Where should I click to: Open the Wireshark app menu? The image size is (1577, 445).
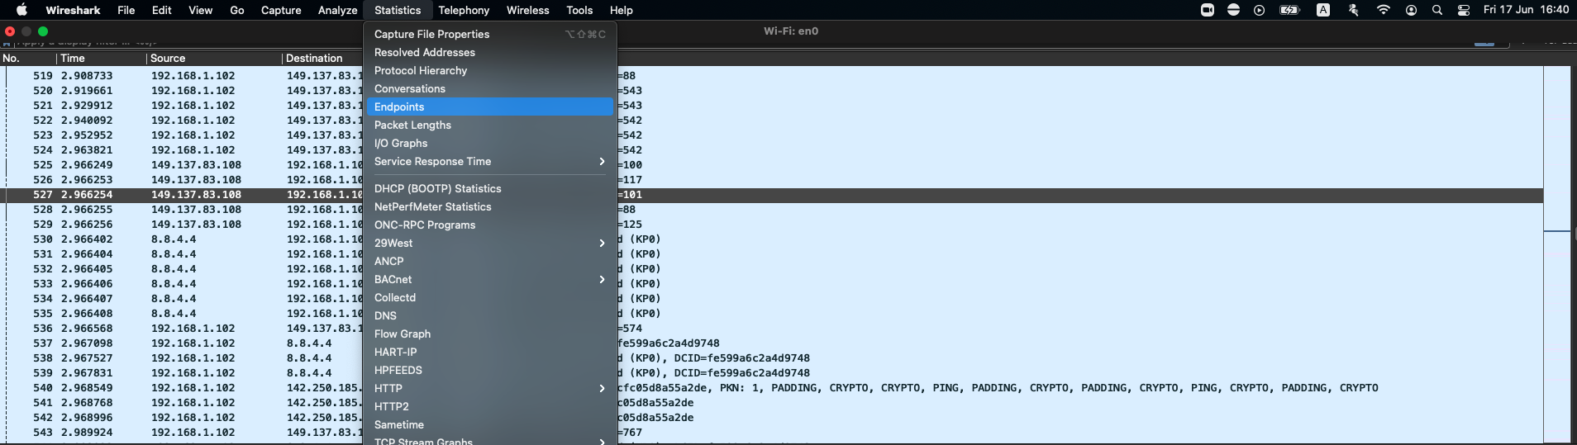tap(73, 10)
